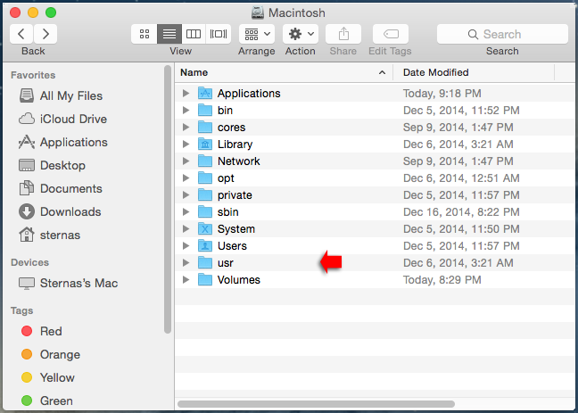
Task: Expand the System folder triangle
Action: click(186, 229)
